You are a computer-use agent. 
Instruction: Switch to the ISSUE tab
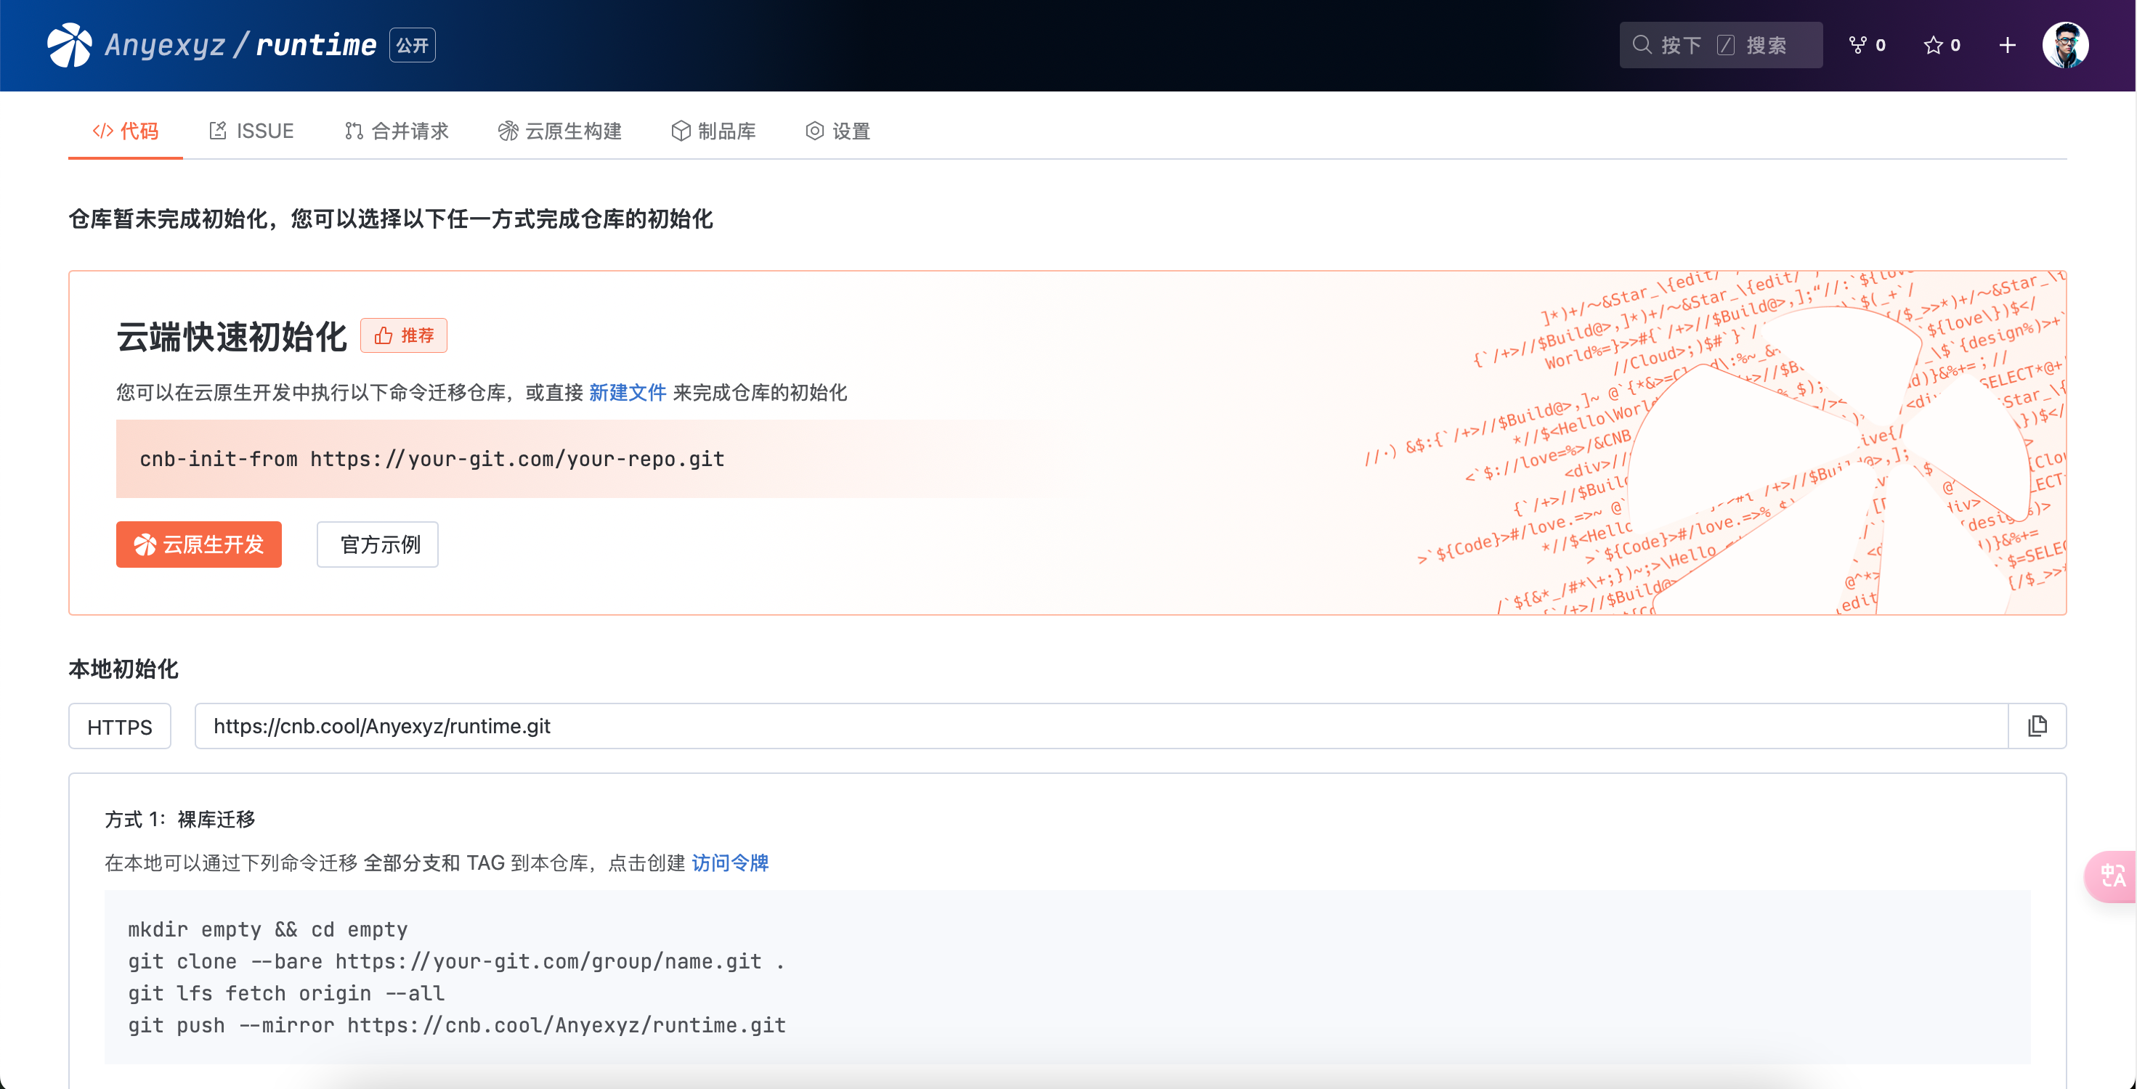[251, 130]
